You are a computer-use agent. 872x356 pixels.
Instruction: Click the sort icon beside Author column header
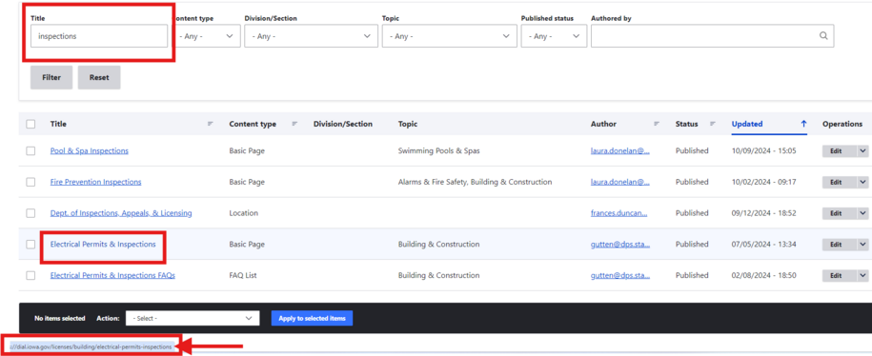[x=657, y=124]
